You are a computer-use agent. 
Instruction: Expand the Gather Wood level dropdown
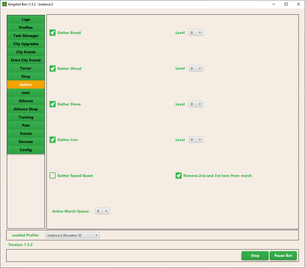[x=196, y=69]
